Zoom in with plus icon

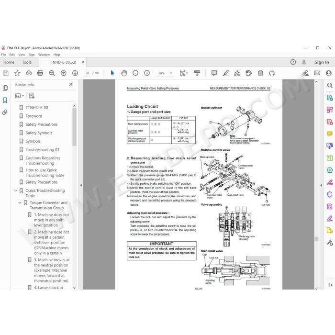point(147,73)
